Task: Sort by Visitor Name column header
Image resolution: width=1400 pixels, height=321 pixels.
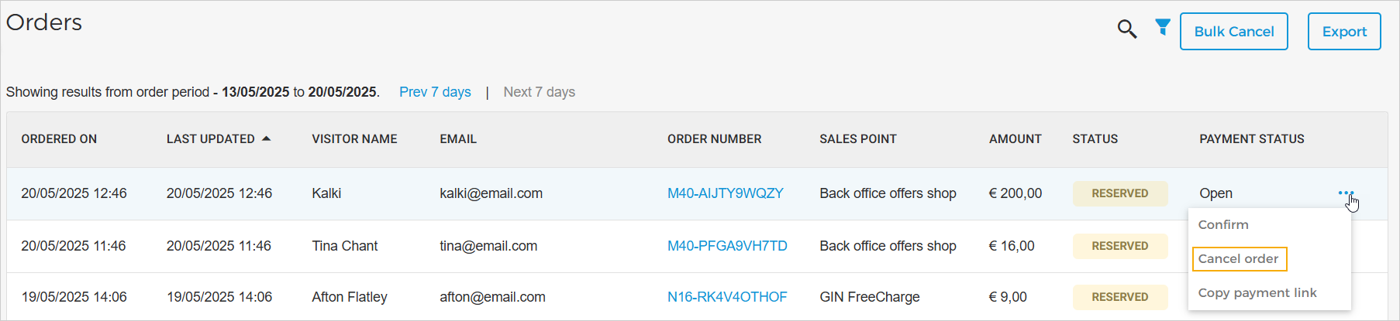Action: click(354, 139)
